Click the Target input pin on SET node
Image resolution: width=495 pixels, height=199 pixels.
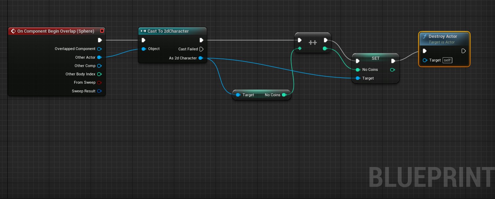point(358,78)
